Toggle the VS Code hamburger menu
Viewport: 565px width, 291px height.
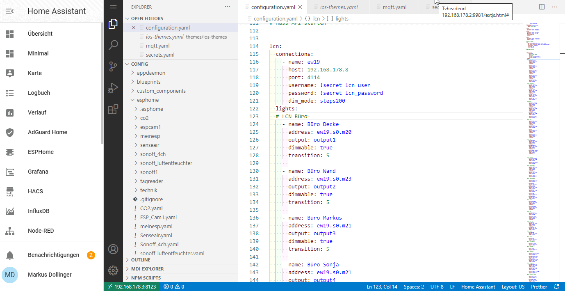tap(113, 7)
